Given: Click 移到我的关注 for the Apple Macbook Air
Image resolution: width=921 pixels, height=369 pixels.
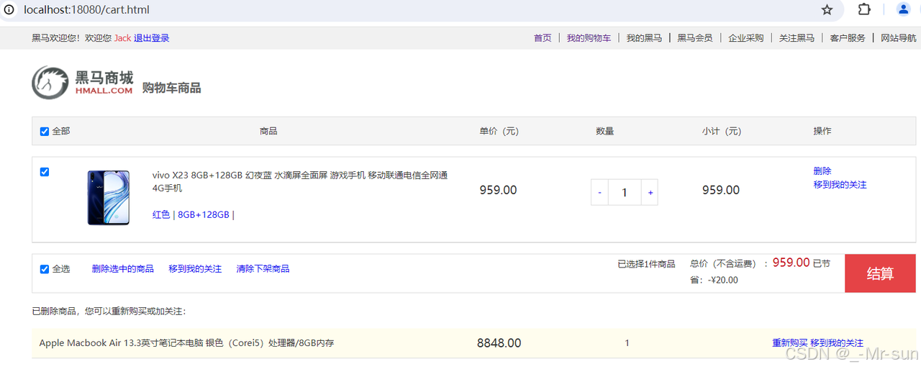Looking at the screenshot, I should tap(837, 343).
